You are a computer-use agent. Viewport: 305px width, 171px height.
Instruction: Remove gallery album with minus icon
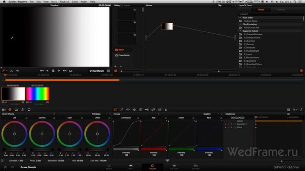tap(121, 66)
